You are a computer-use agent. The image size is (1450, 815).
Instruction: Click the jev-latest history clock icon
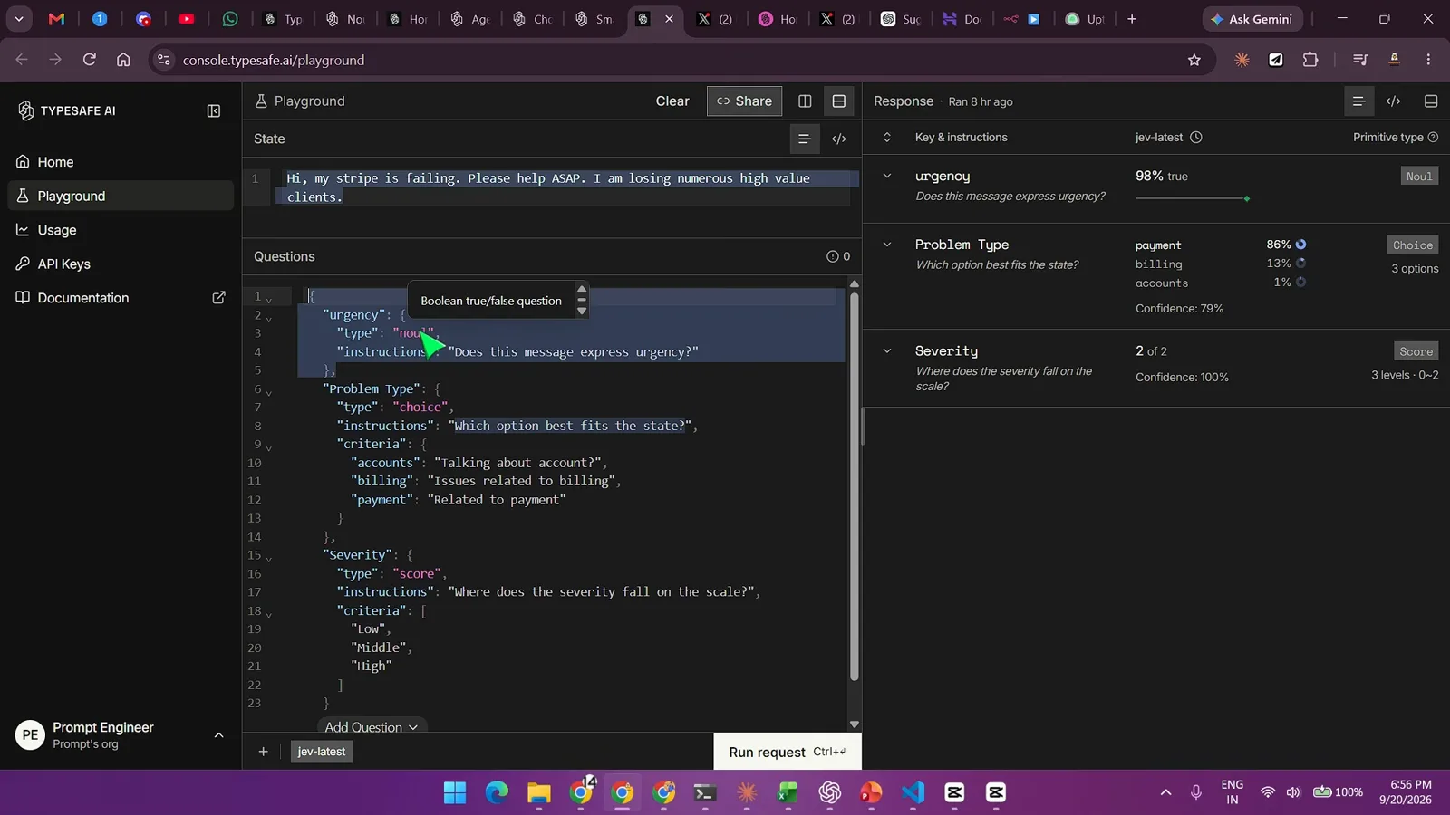pyautogui.click(x=1196, y=138)
